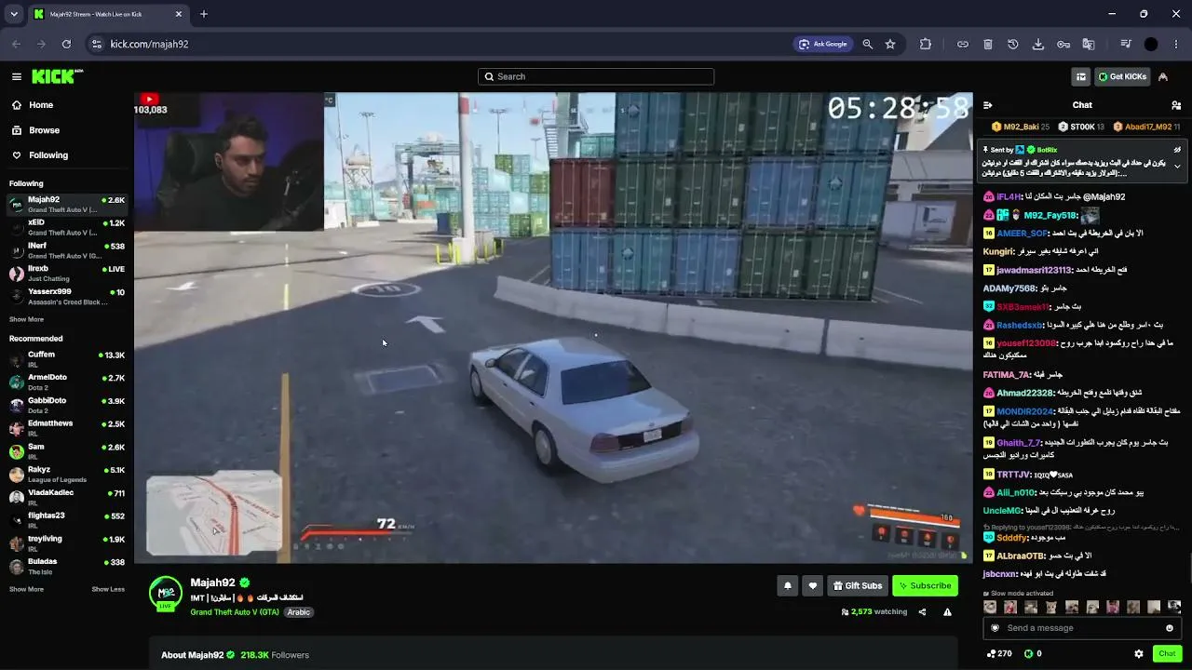The height and width of the screenshot is (670, 1192).
Task: Open site information icon in address bar
Action: 95,44
